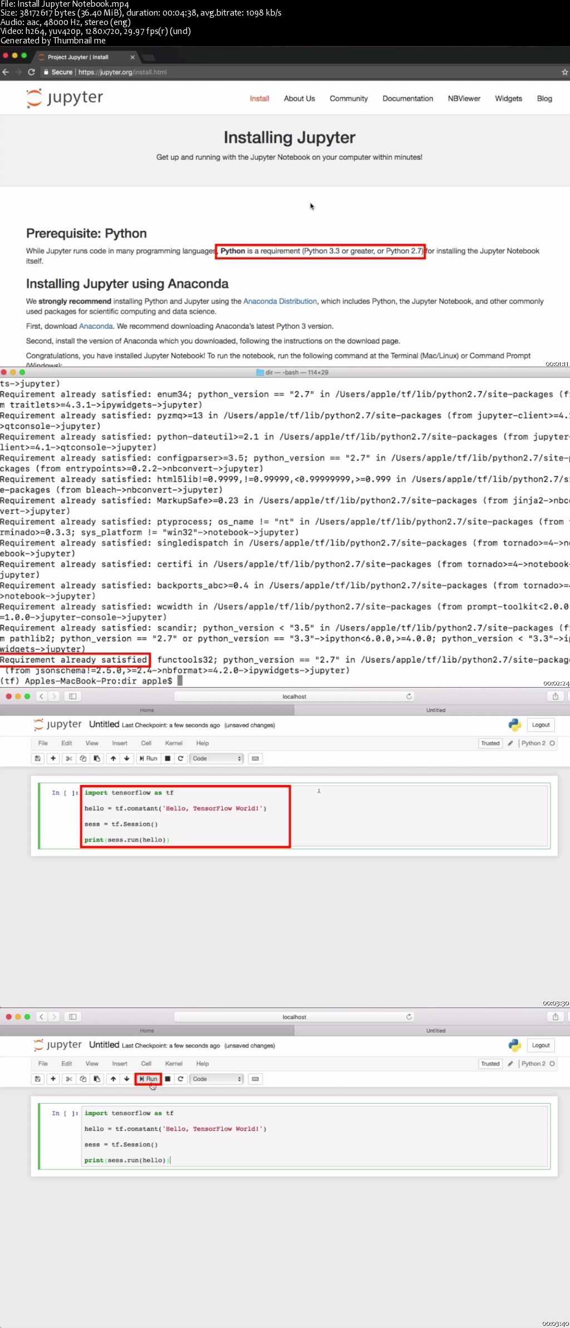
Task: Open Documentation nav link on jupyter.org
Action: 407,98
